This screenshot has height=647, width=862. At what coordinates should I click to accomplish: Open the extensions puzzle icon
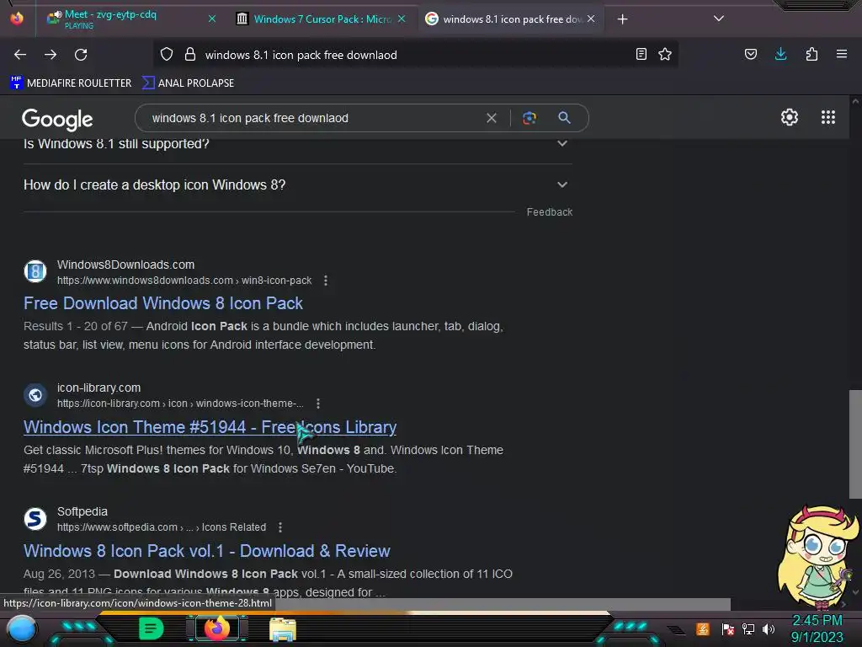(811, 54)
